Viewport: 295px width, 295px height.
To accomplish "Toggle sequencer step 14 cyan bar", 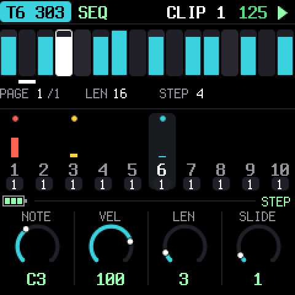I will [248, 53].
